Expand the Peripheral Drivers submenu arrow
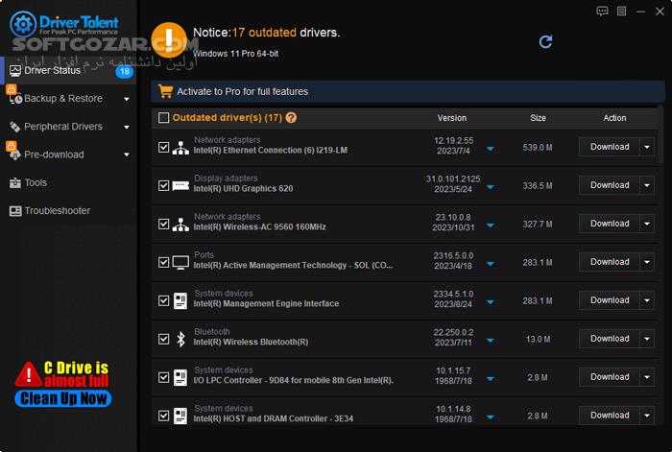 click(127, 128)
